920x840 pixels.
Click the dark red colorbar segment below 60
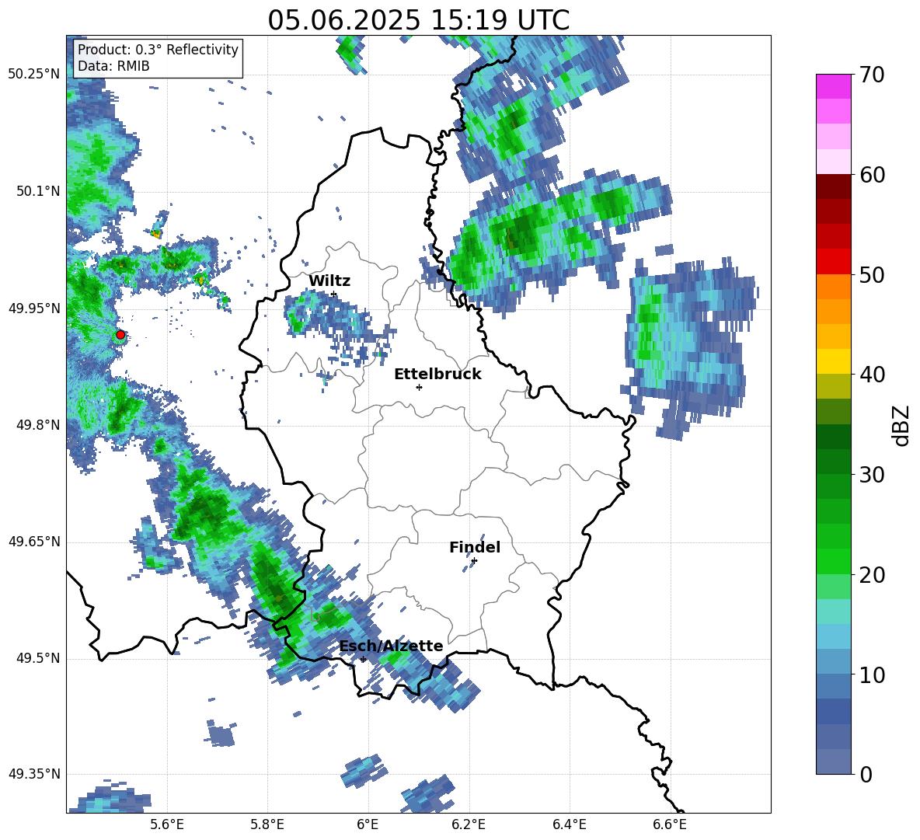[833, 186]
